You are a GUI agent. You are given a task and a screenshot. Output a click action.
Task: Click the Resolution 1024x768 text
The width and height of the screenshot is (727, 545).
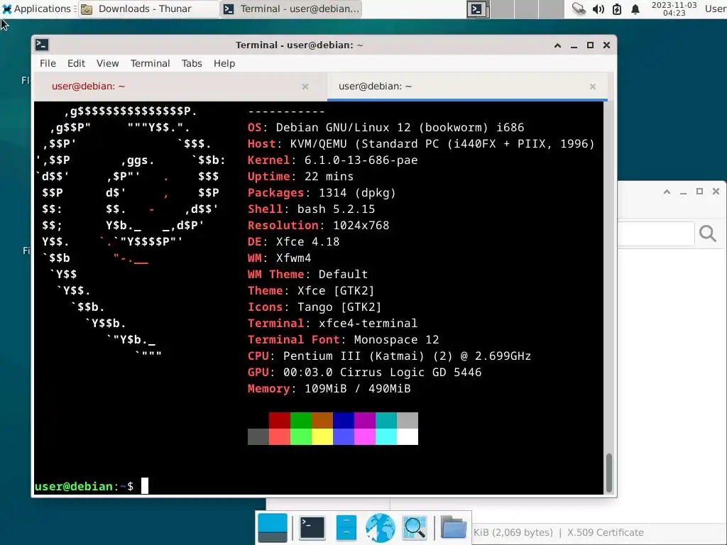tap(319, 225)
